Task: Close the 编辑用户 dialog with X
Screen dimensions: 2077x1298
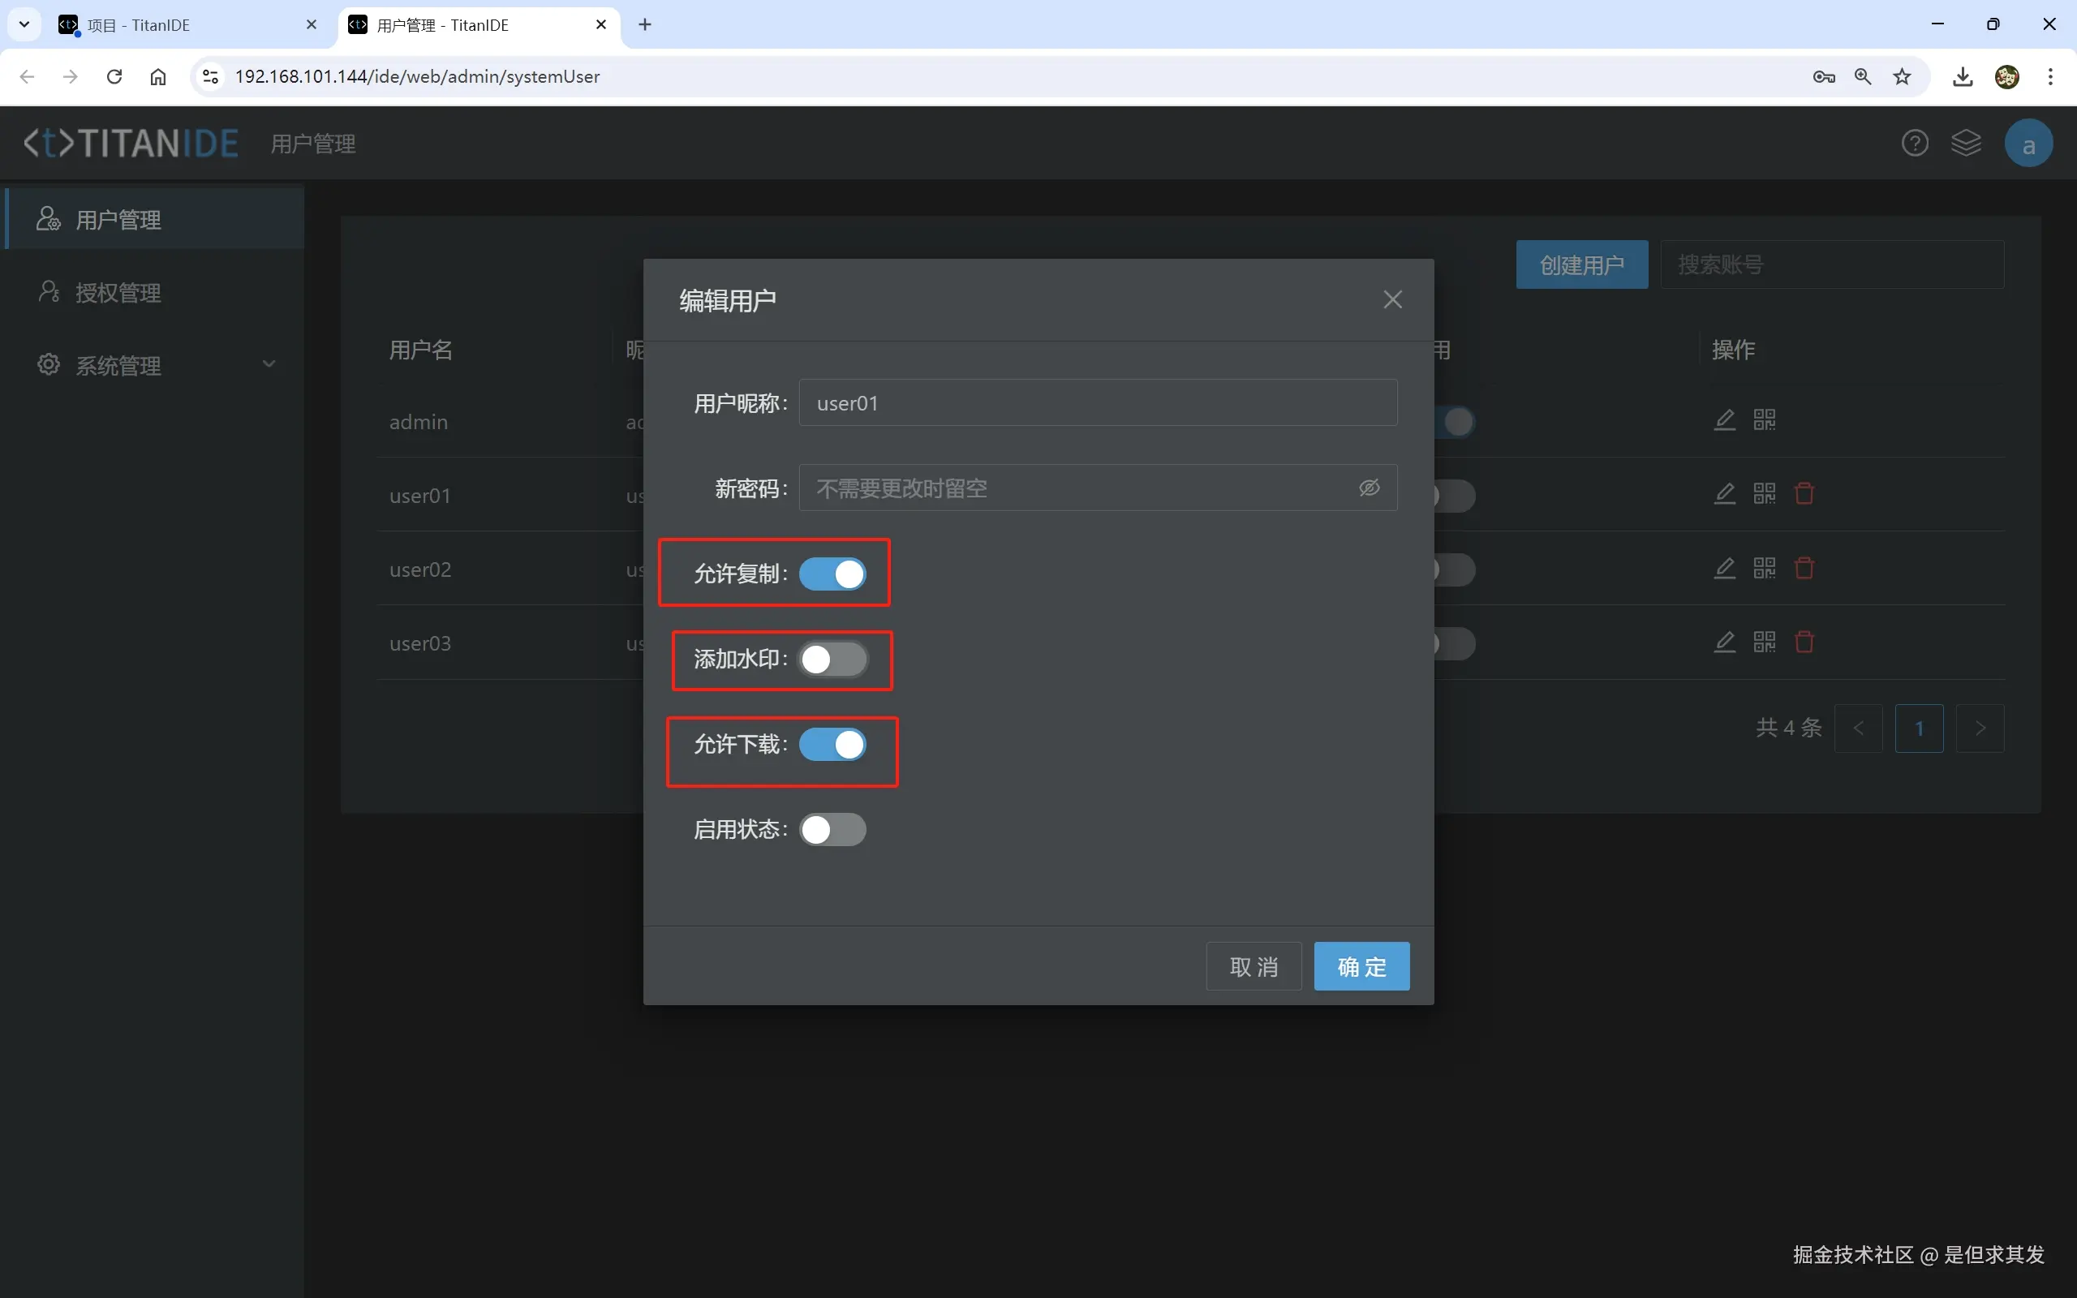Action: coord(1392,299)
